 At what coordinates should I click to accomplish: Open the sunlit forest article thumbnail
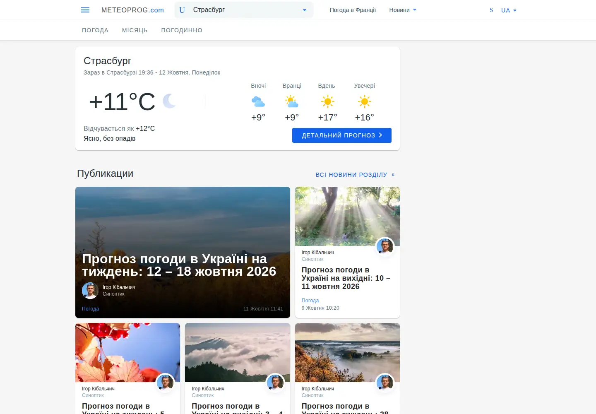point(347,216)
